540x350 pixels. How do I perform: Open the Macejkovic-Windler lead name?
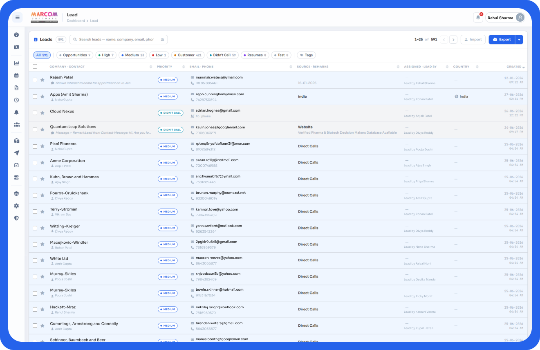[69, 242]
